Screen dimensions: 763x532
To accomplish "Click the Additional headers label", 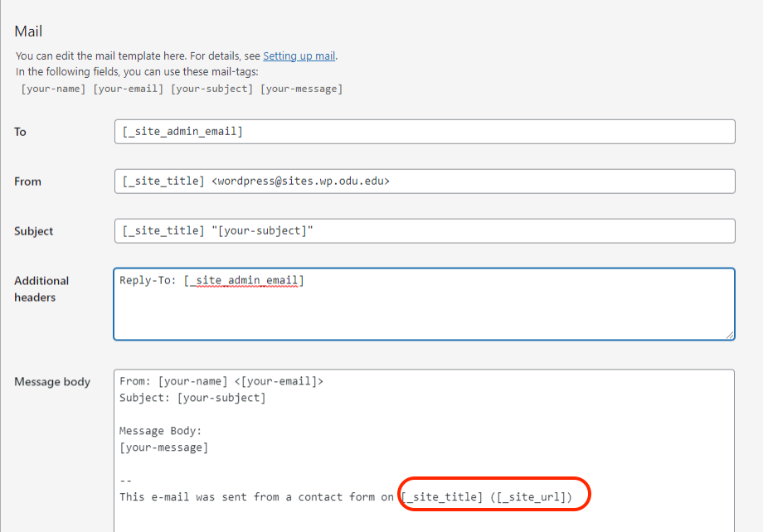I will point(41,288).
